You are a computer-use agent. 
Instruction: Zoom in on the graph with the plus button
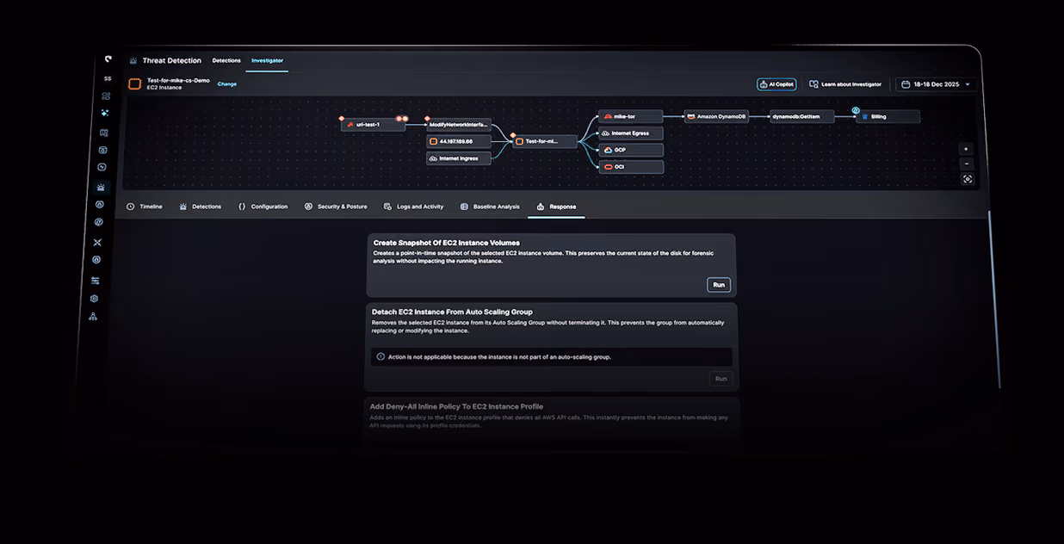966,149
